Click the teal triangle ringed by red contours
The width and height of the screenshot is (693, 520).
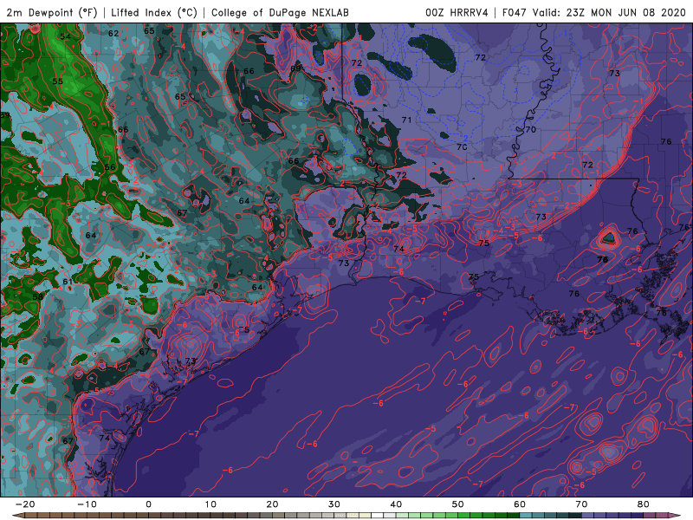tap(608, 237)
